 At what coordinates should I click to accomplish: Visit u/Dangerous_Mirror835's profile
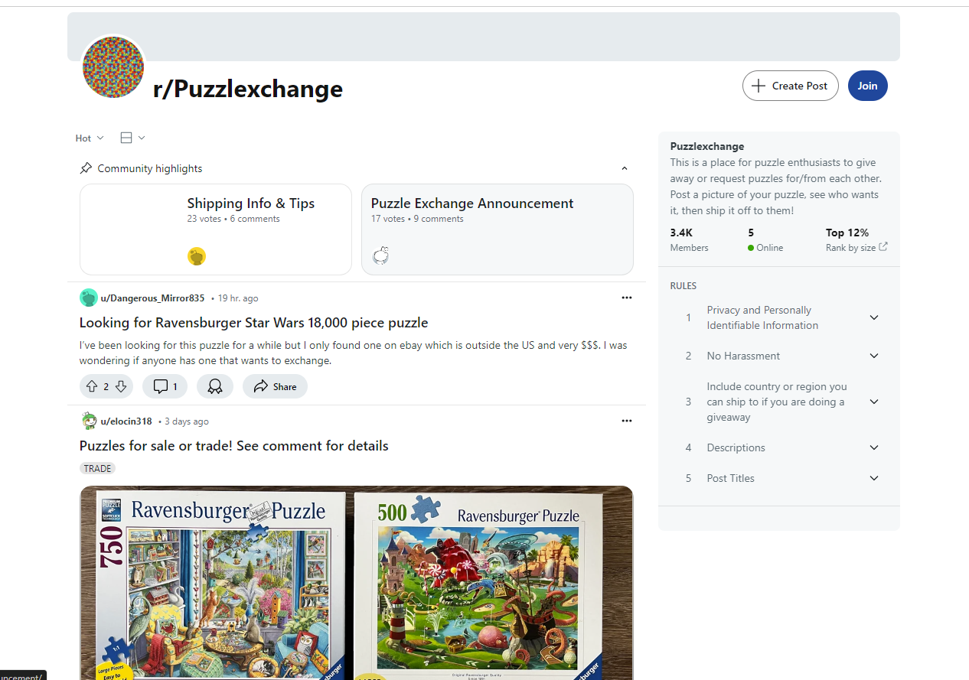(x=153, y=298)
